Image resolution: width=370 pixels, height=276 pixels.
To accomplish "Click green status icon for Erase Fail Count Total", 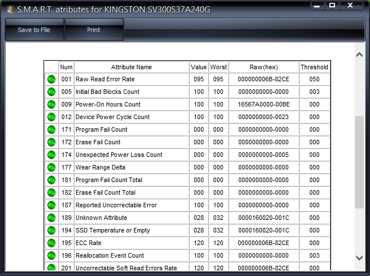I will [x=52, y=193].
